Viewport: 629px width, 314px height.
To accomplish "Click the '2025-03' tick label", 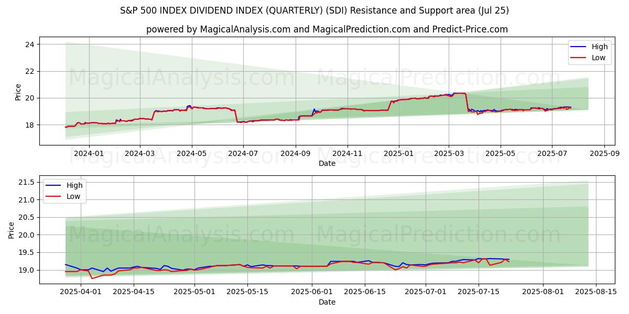I will [449, 153].
